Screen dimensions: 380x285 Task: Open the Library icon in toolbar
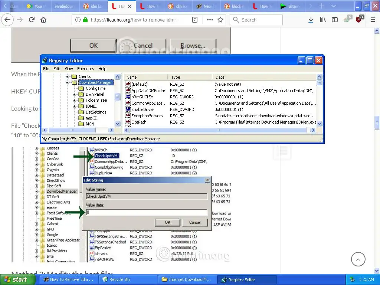323,20
